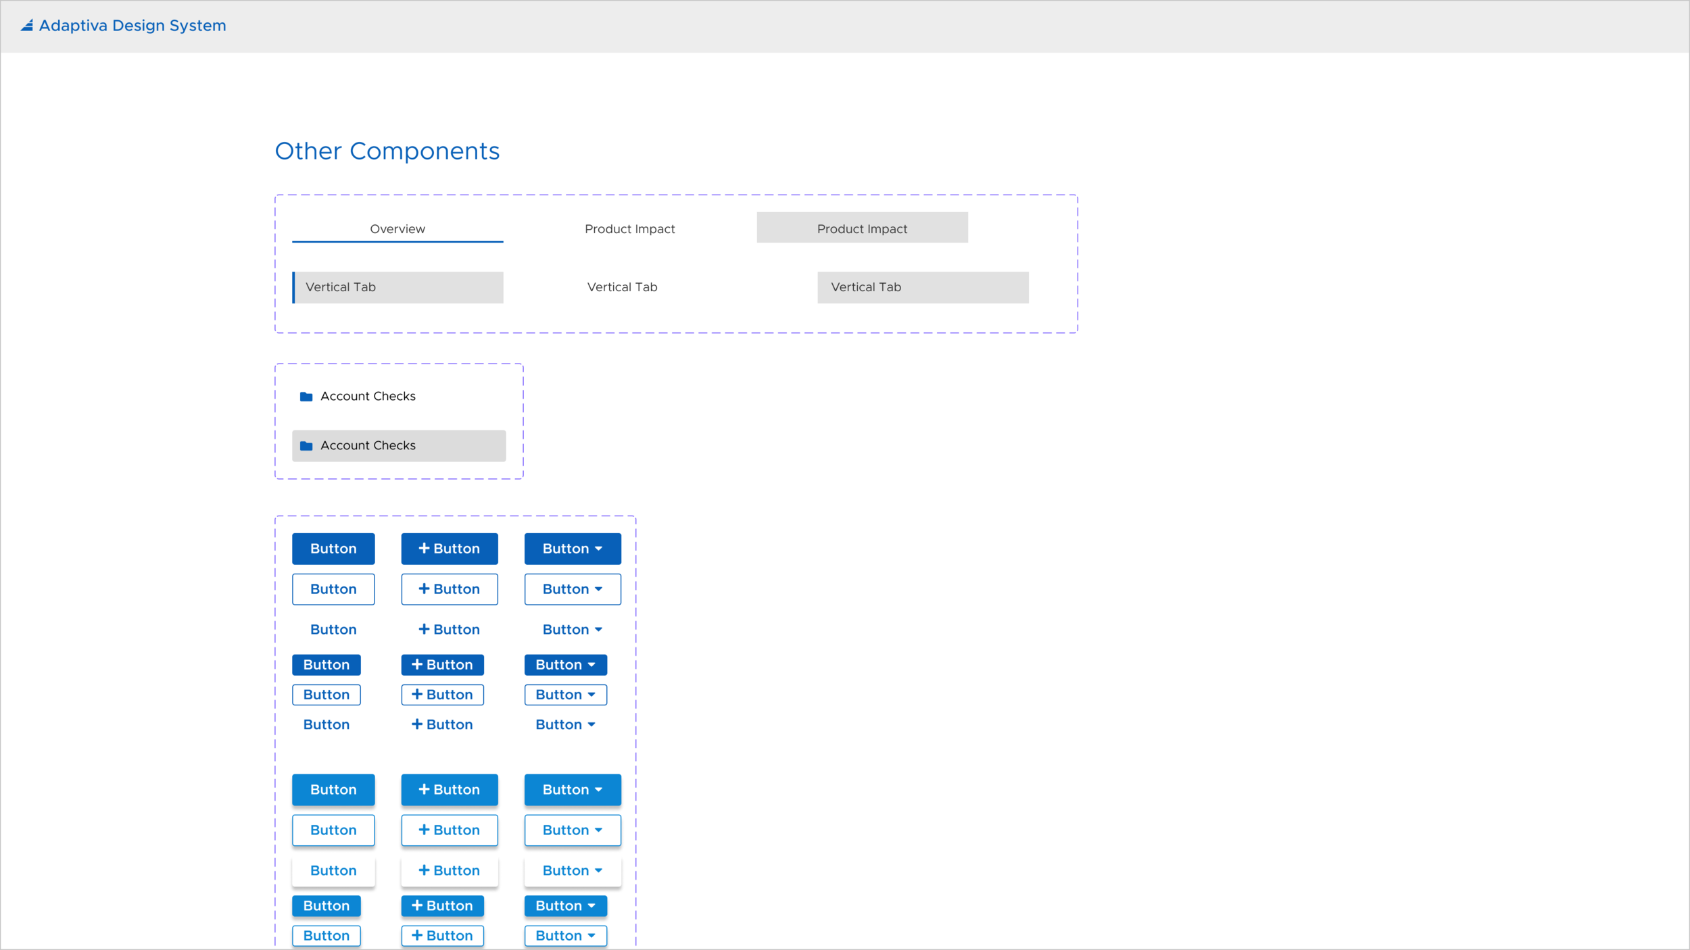
Task: Click the folder icon beside unselected Account Checks
Action: tap(306, 397)
